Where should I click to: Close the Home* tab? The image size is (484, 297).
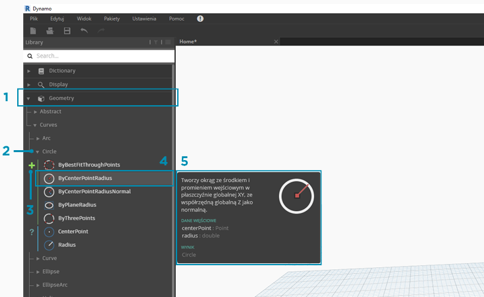pos(276,42)
